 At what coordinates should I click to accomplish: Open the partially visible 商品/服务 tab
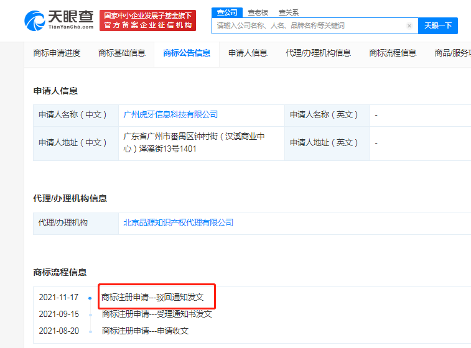click(x=453, y=53)
